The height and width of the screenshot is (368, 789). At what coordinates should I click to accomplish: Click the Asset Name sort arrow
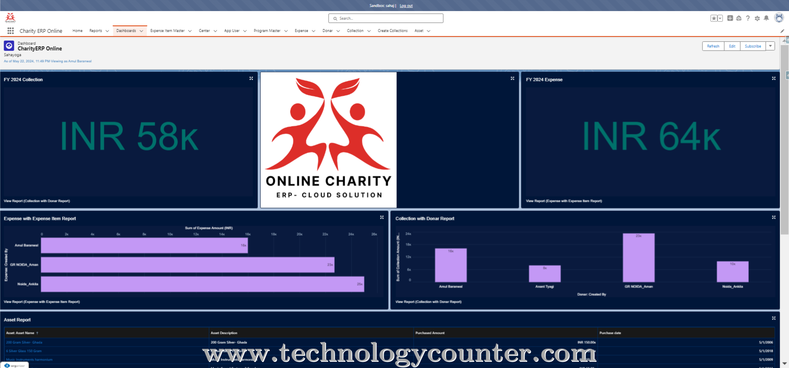click(x=37, y=333)
